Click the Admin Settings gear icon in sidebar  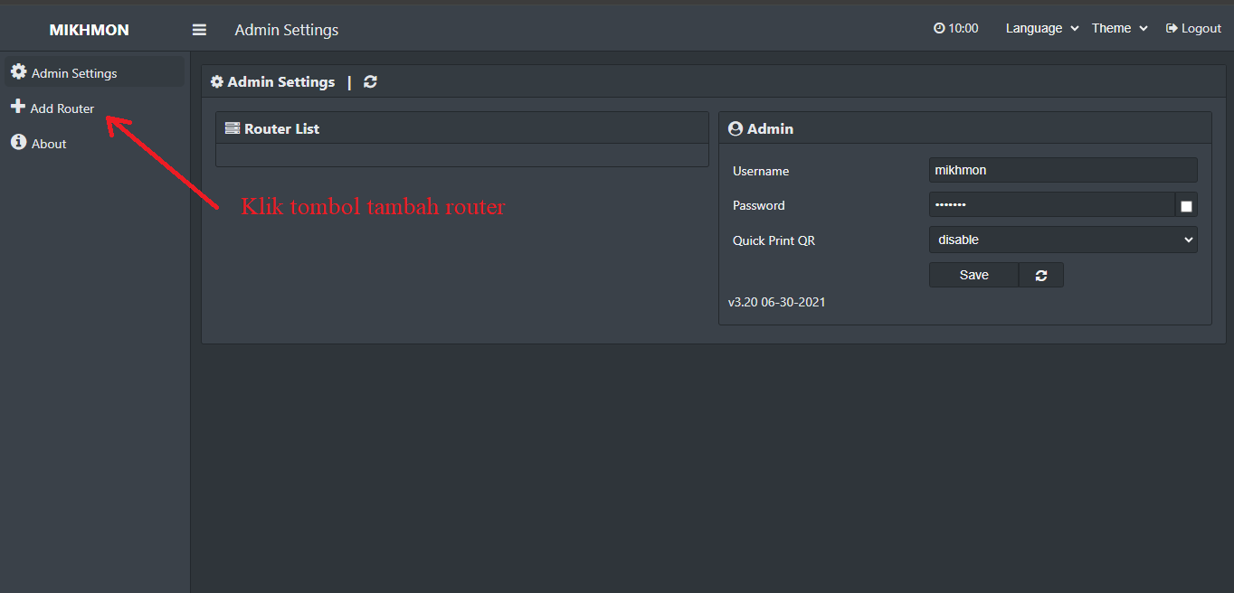tap(18, 72)
